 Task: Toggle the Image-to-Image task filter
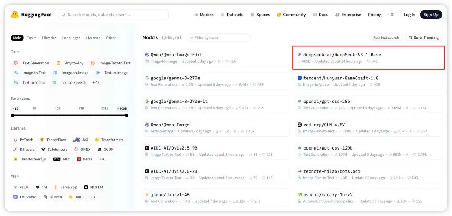71,73
